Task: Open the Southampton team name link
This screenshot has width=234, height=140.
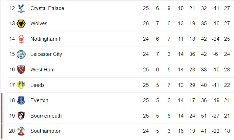Action: [x=46, y=131]
